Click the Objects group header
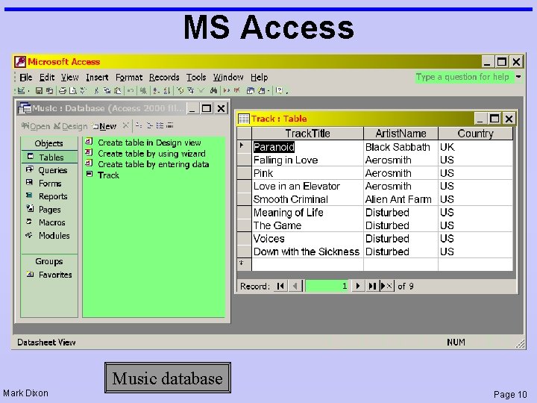Viewport: 537px width, 403px height. pyautogui.click(x=49, y=143)
